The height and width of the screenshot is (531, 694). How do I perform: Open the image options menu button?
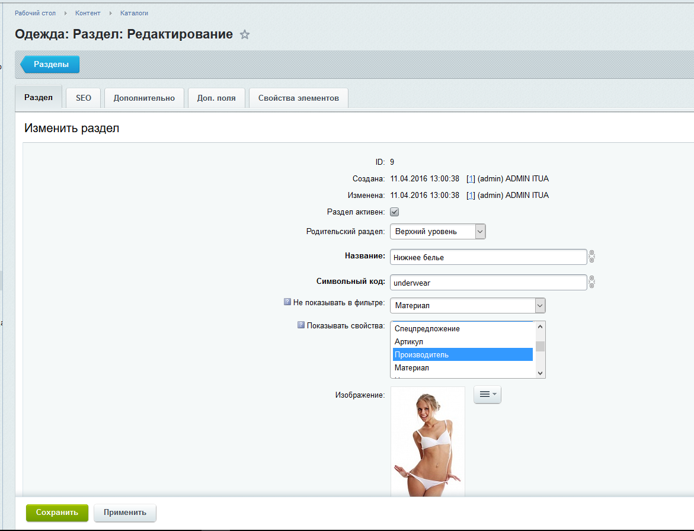point(487,395)
